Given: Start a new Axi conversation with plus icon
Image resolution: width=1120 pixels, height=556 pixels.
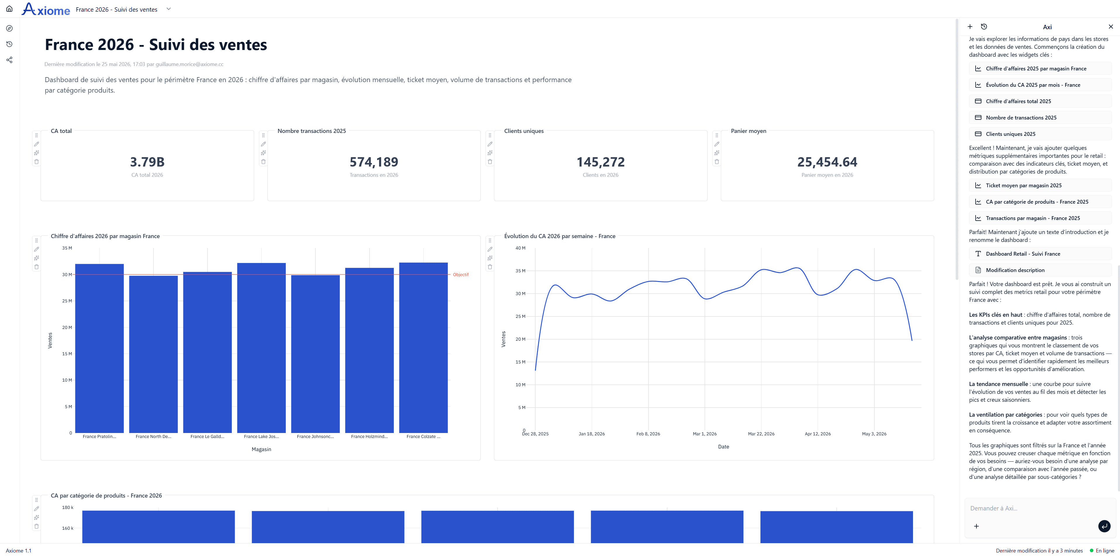Looking at the screenshot, I should [x=969, y=27].
